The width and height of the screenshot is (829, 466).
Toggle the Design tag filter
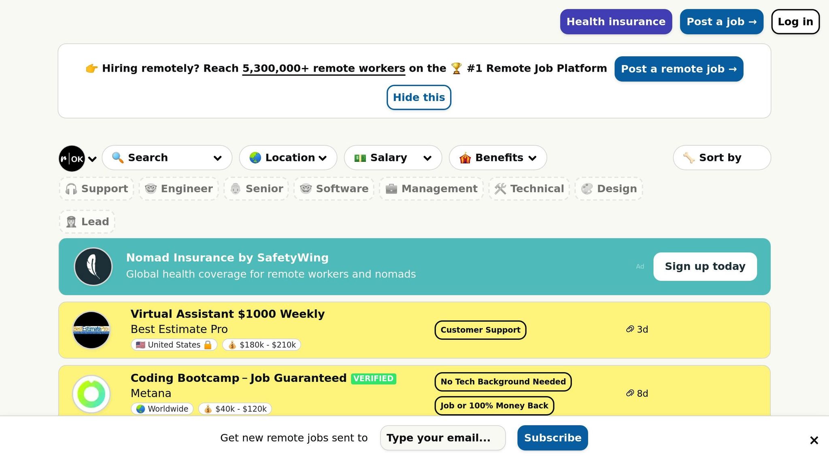click(609, 189)
